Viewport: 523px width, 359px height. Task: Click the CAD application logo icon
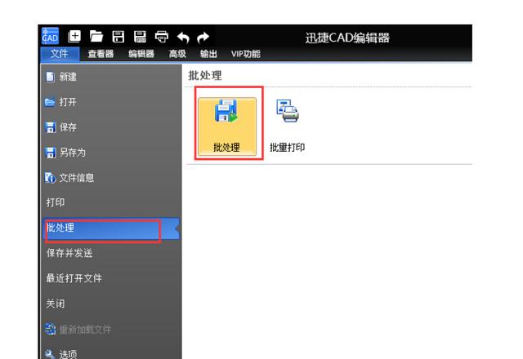tap(50, 36)
